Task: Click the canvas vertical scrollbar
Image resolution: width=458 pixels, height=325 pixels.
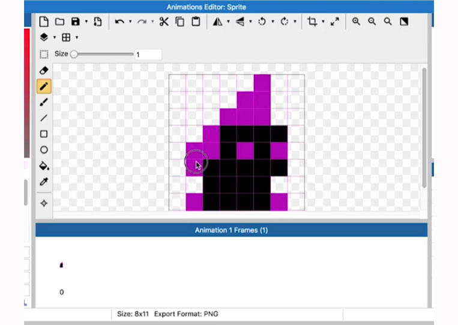Action: pyautogui.click(x=424, y=128)
